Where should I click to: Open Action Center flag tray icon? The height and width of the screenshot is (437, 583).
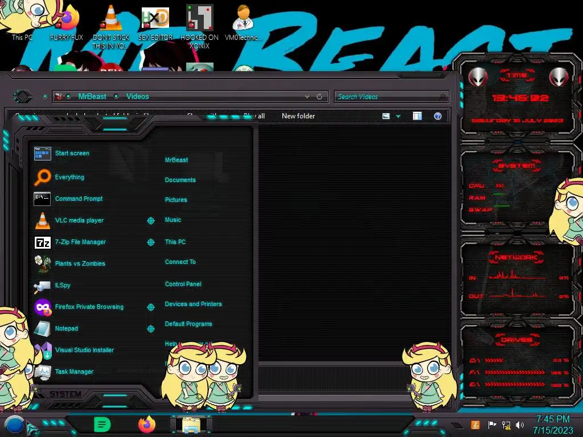tap(492, 424)
